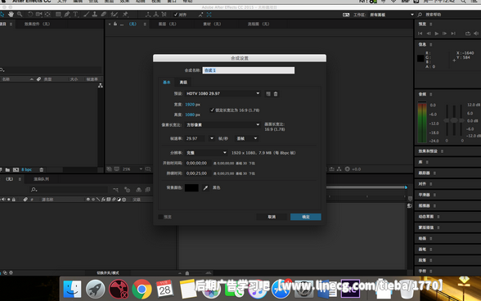
Task: Pick background color with eyedropper
Action: pos(205,188)
